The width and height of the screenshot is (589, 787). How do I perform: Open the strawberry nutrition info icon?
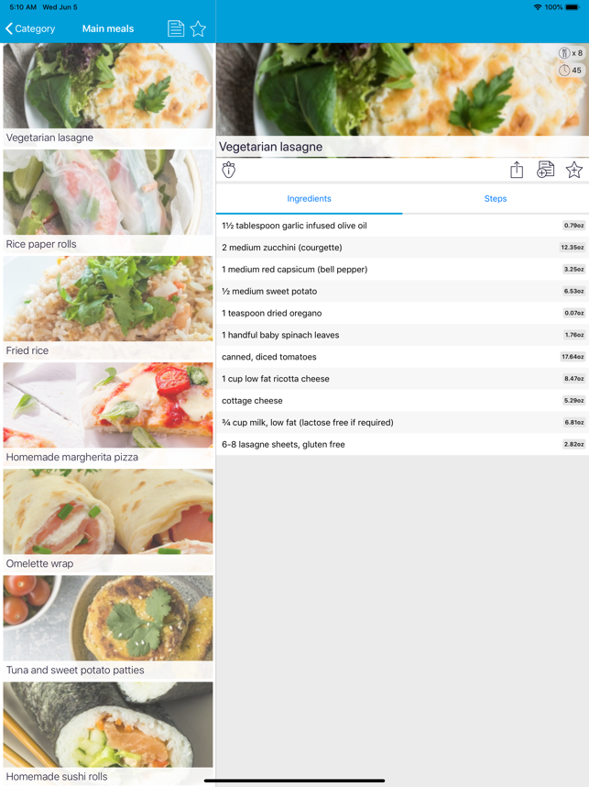pos(229,170)
